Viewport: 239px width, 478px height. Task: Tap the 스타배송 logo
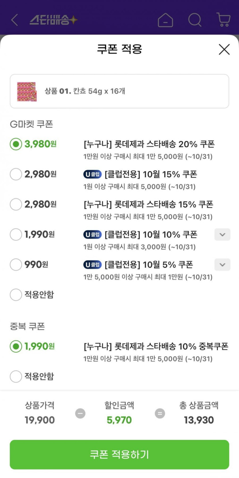click(x=53, y=20)
